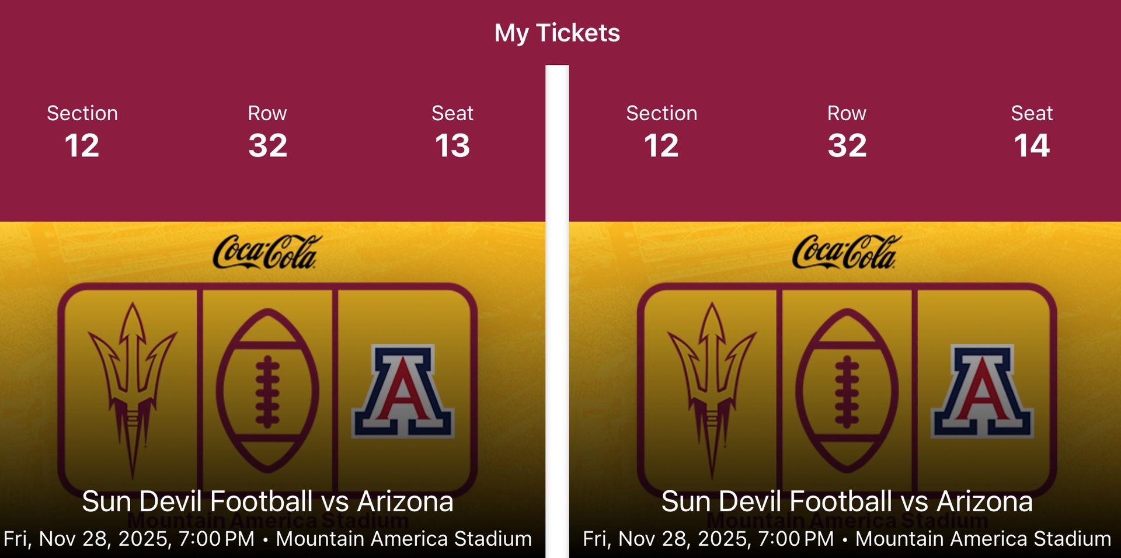Image resolution: width=1121 pixels, height=558 pixels.
Task: Click the football icon on left ticket
Action: tap(267, 390)
